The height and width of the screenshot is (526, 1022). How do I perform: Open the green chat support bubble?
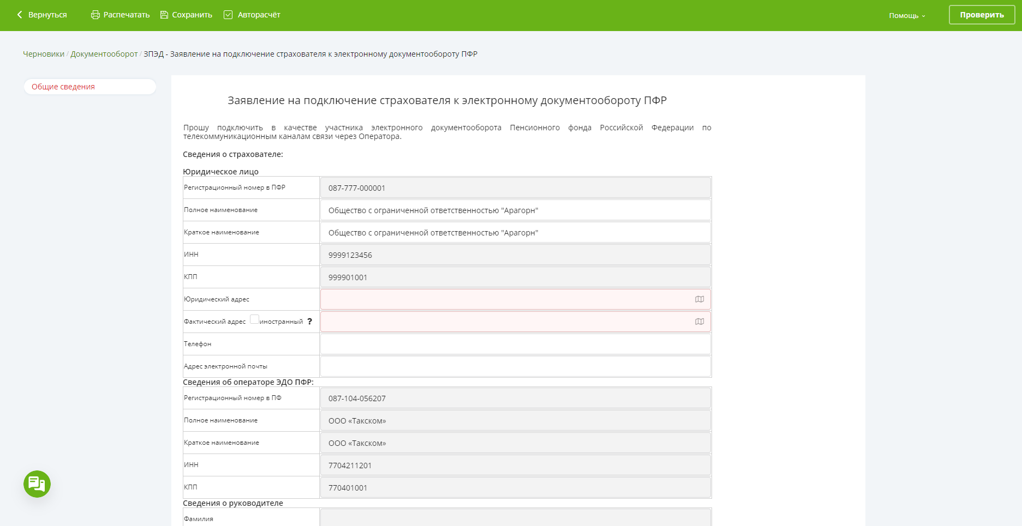37,484
